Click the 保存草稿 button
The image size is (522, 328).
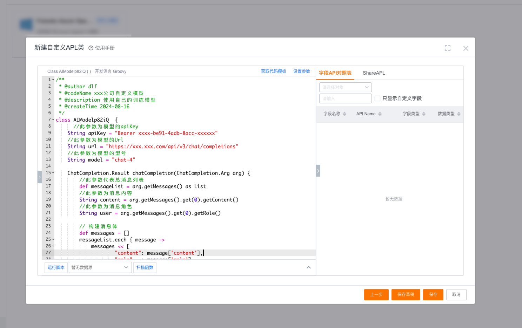point(406,295)
